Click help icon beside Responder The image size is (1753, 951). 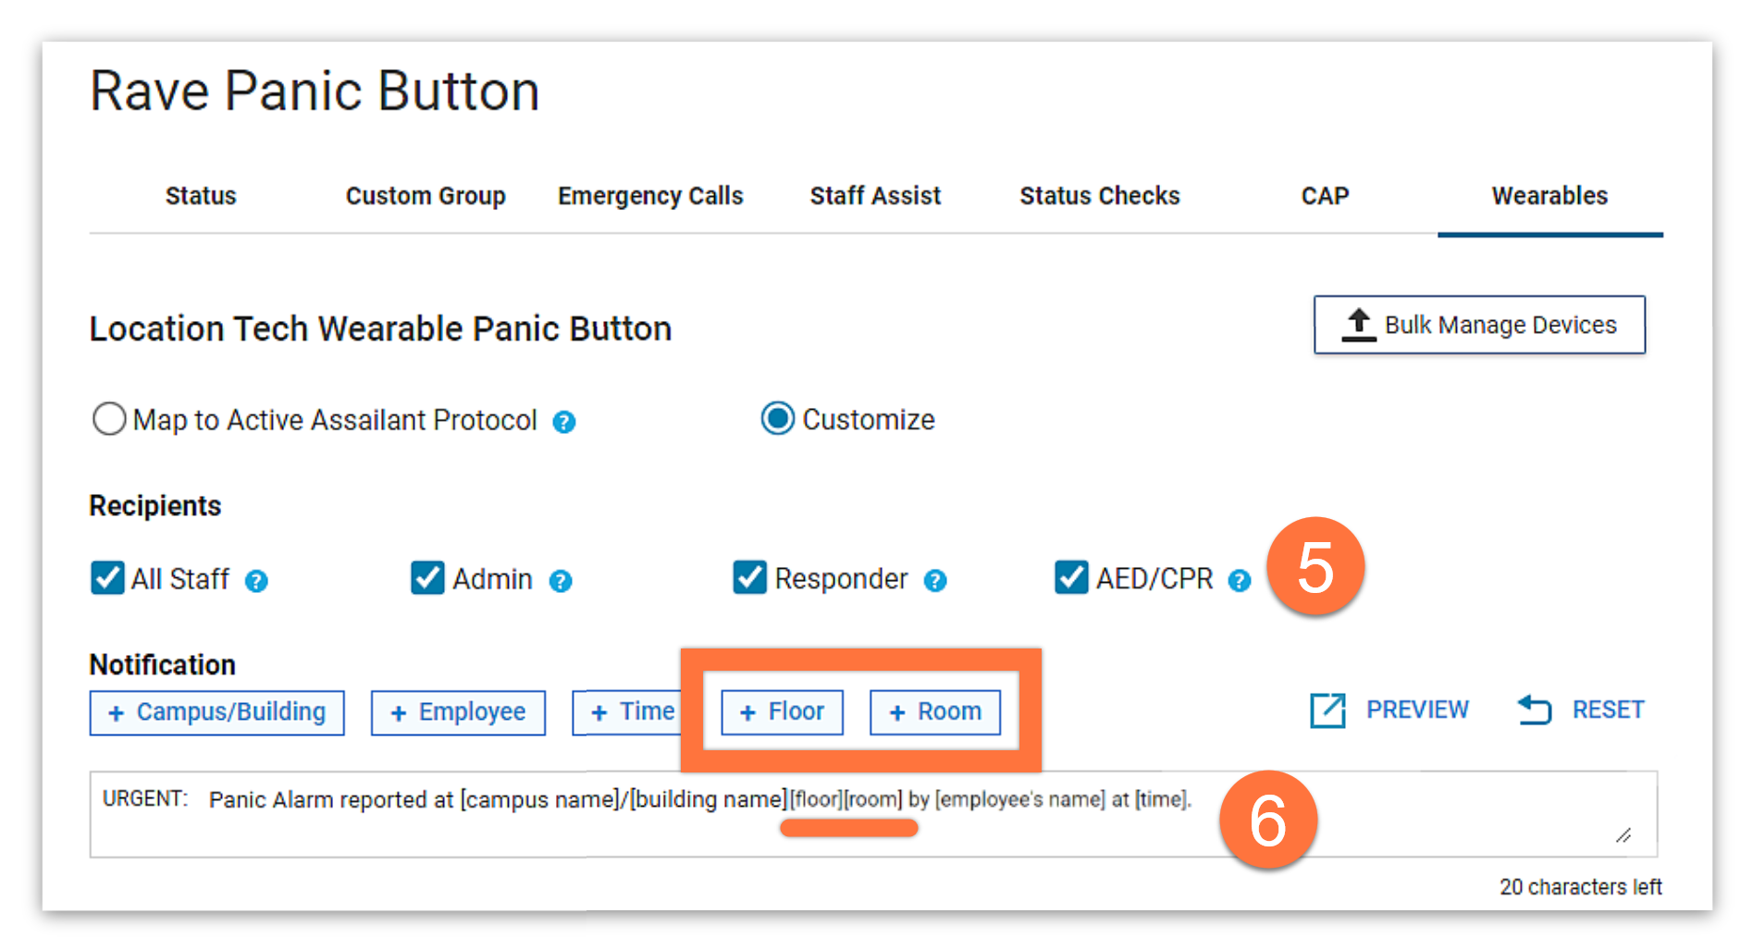(935, 581)
